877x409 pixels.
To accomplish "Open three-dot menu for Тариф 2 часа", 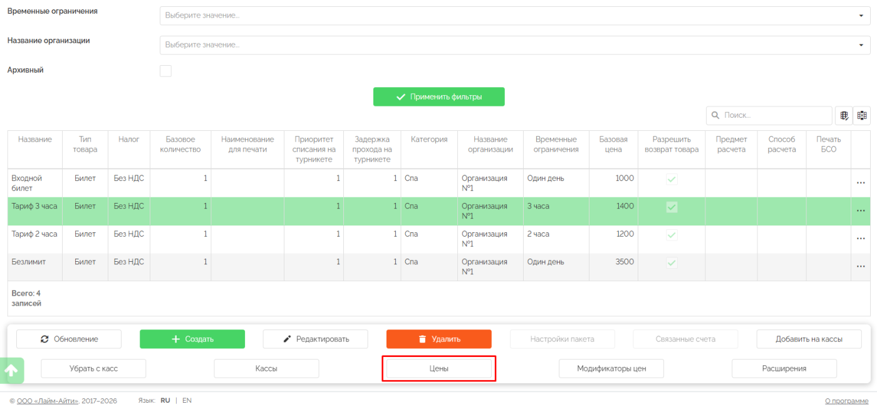I will click(860, 239).
